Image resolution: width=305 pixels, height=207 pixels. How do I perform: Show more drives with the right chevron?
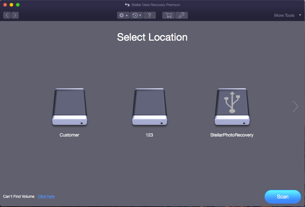click(295, 106)
